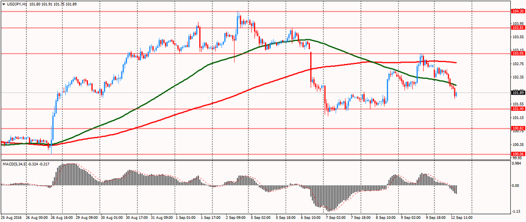Click the current price label 101.89
This screenshot has height=222, width=526.
click(517, 93)
